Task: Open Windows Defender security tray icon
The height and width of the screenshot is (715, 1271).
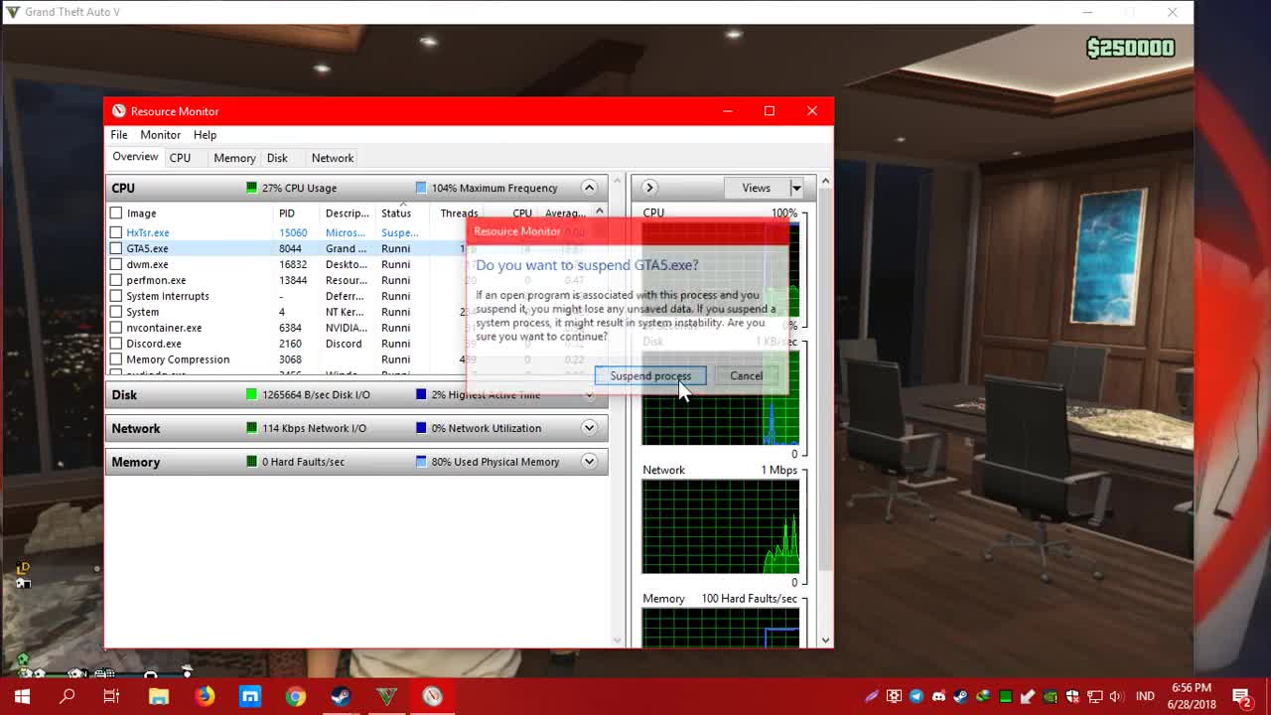Action: [x=1072, y=696]
